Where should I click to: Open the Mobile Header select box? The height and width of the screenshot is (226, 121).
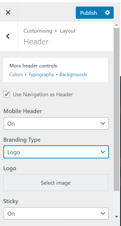point(56,123)
